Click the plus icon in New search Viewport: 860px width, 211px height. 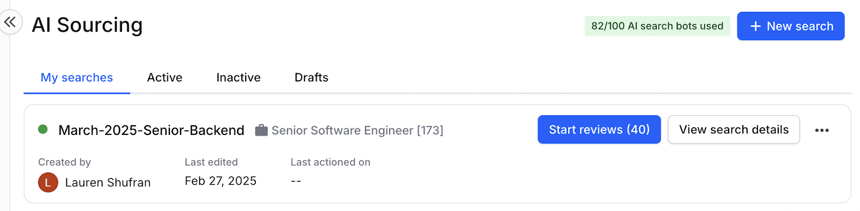coord(755,26)
